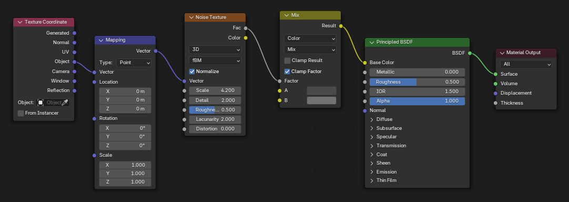The width and height of the screenshot is (569, 202).
Task: Expand the Sheen panel
Action: point(372,163)
